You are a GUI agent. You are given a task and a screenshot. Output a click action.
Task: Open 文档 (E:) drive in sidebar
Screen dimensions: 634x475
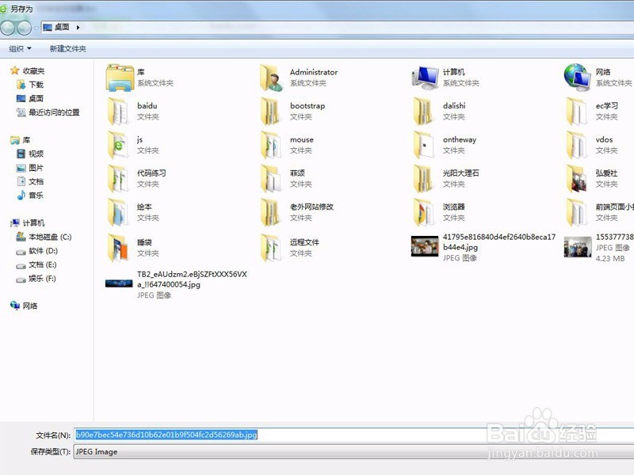pos(36,265)
